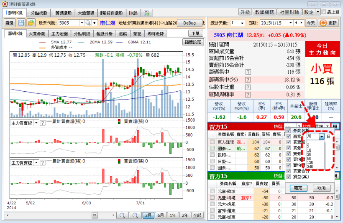Check the box for 東方匯理 broker row
This screenshot has height=223, width=343.
pyautogui.click(x=213, y=142)
